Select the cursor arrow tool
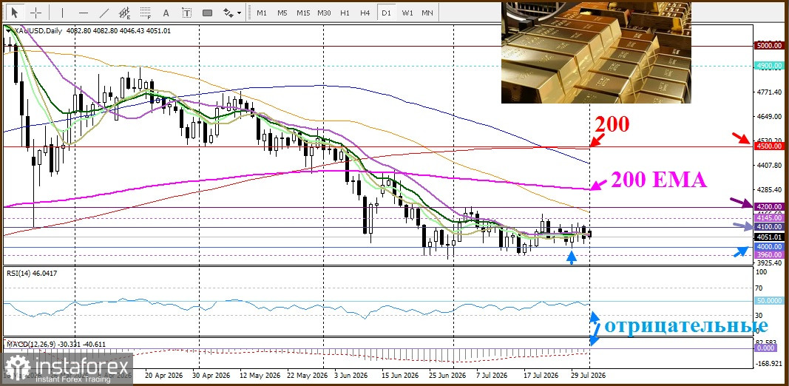The image size is (789, 386). tap(15, 12)
